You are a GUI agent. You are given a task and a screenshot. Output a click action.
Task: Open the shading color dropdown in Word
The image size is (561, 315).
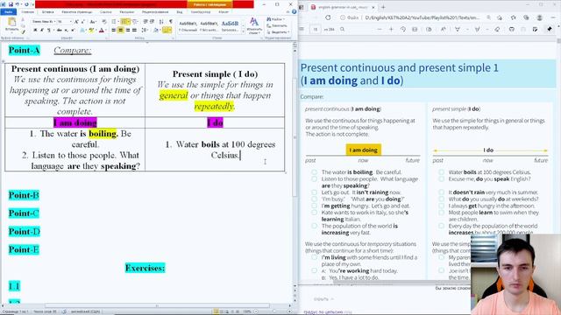tap(160, 31)
